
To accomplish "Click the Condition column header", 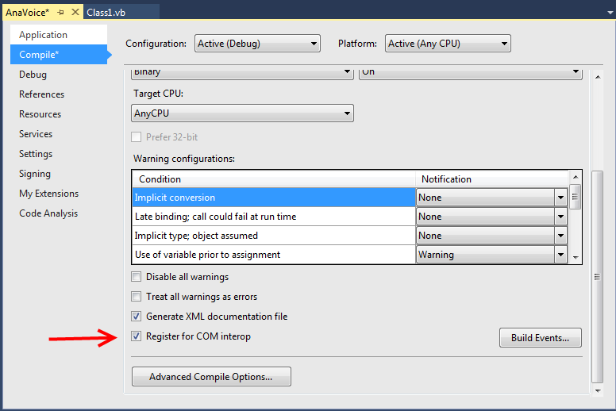I will pyautogui.click(x=274, y=179).
